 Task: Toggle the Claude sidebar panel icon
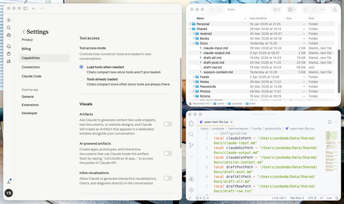point(26,9)
